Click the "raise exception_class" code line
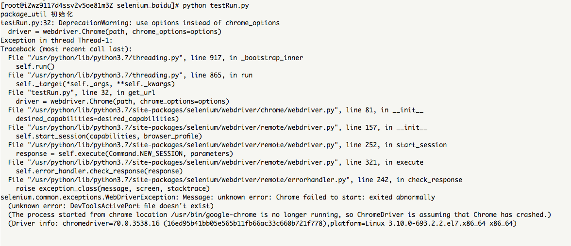The image size is (571, 246). click(113, 189)
